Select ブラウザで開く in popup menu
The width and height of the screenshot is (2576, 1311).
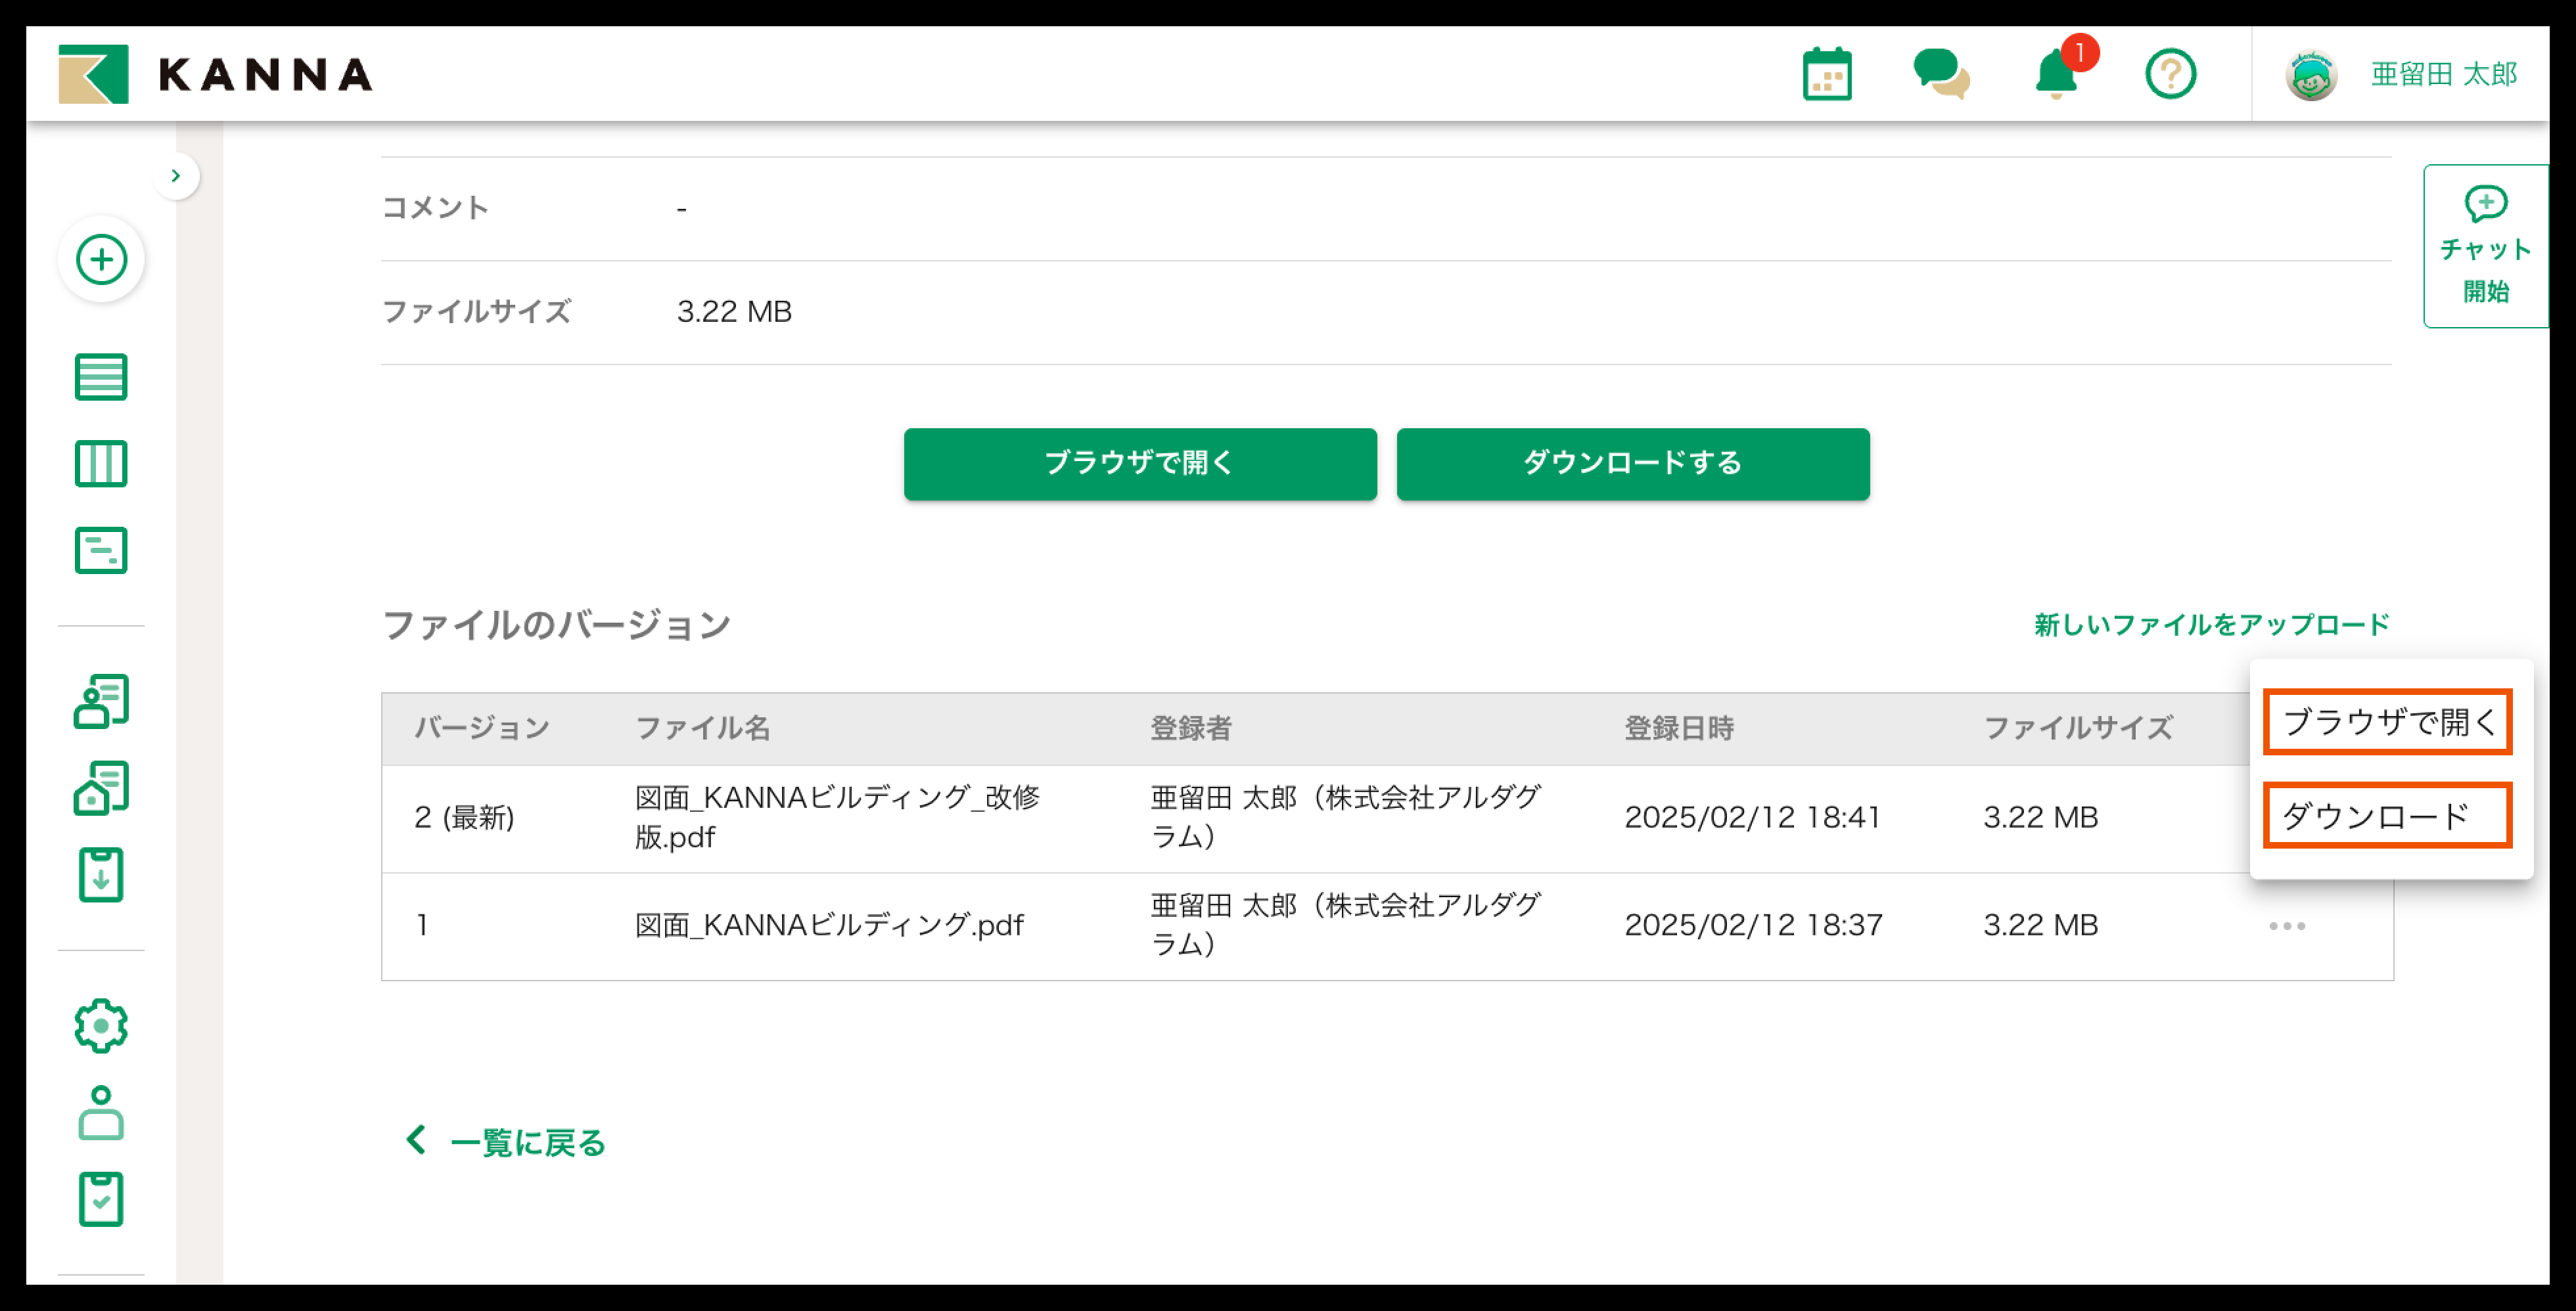(x=2387, y=721)
